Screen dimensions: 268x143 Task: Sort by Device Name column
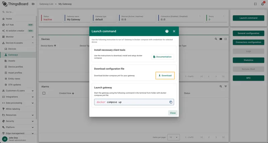pyautogui.click(x=48, y=46)
